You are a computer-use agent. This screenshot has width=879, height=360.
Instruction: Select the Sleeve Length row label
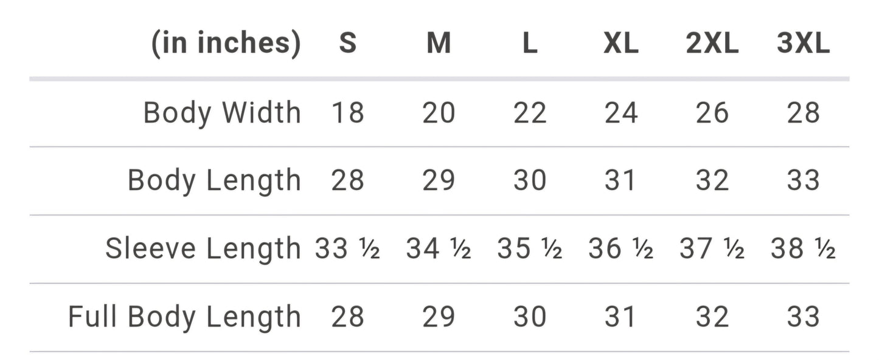point(203,249)
